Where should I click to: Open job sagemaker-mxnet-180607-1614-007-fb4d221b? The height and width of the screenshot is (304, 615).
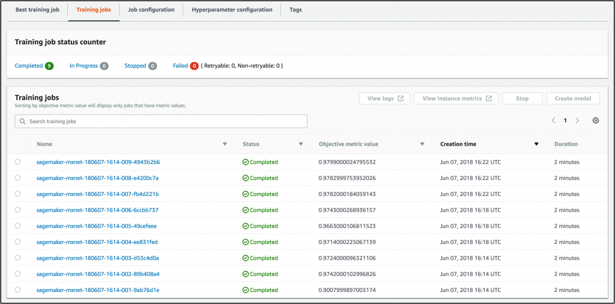97,194
